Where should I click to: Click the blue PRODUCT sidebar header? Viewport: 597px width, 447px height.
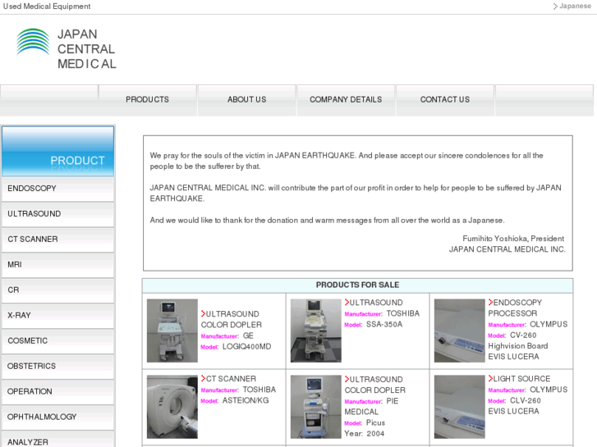point(57,151)
